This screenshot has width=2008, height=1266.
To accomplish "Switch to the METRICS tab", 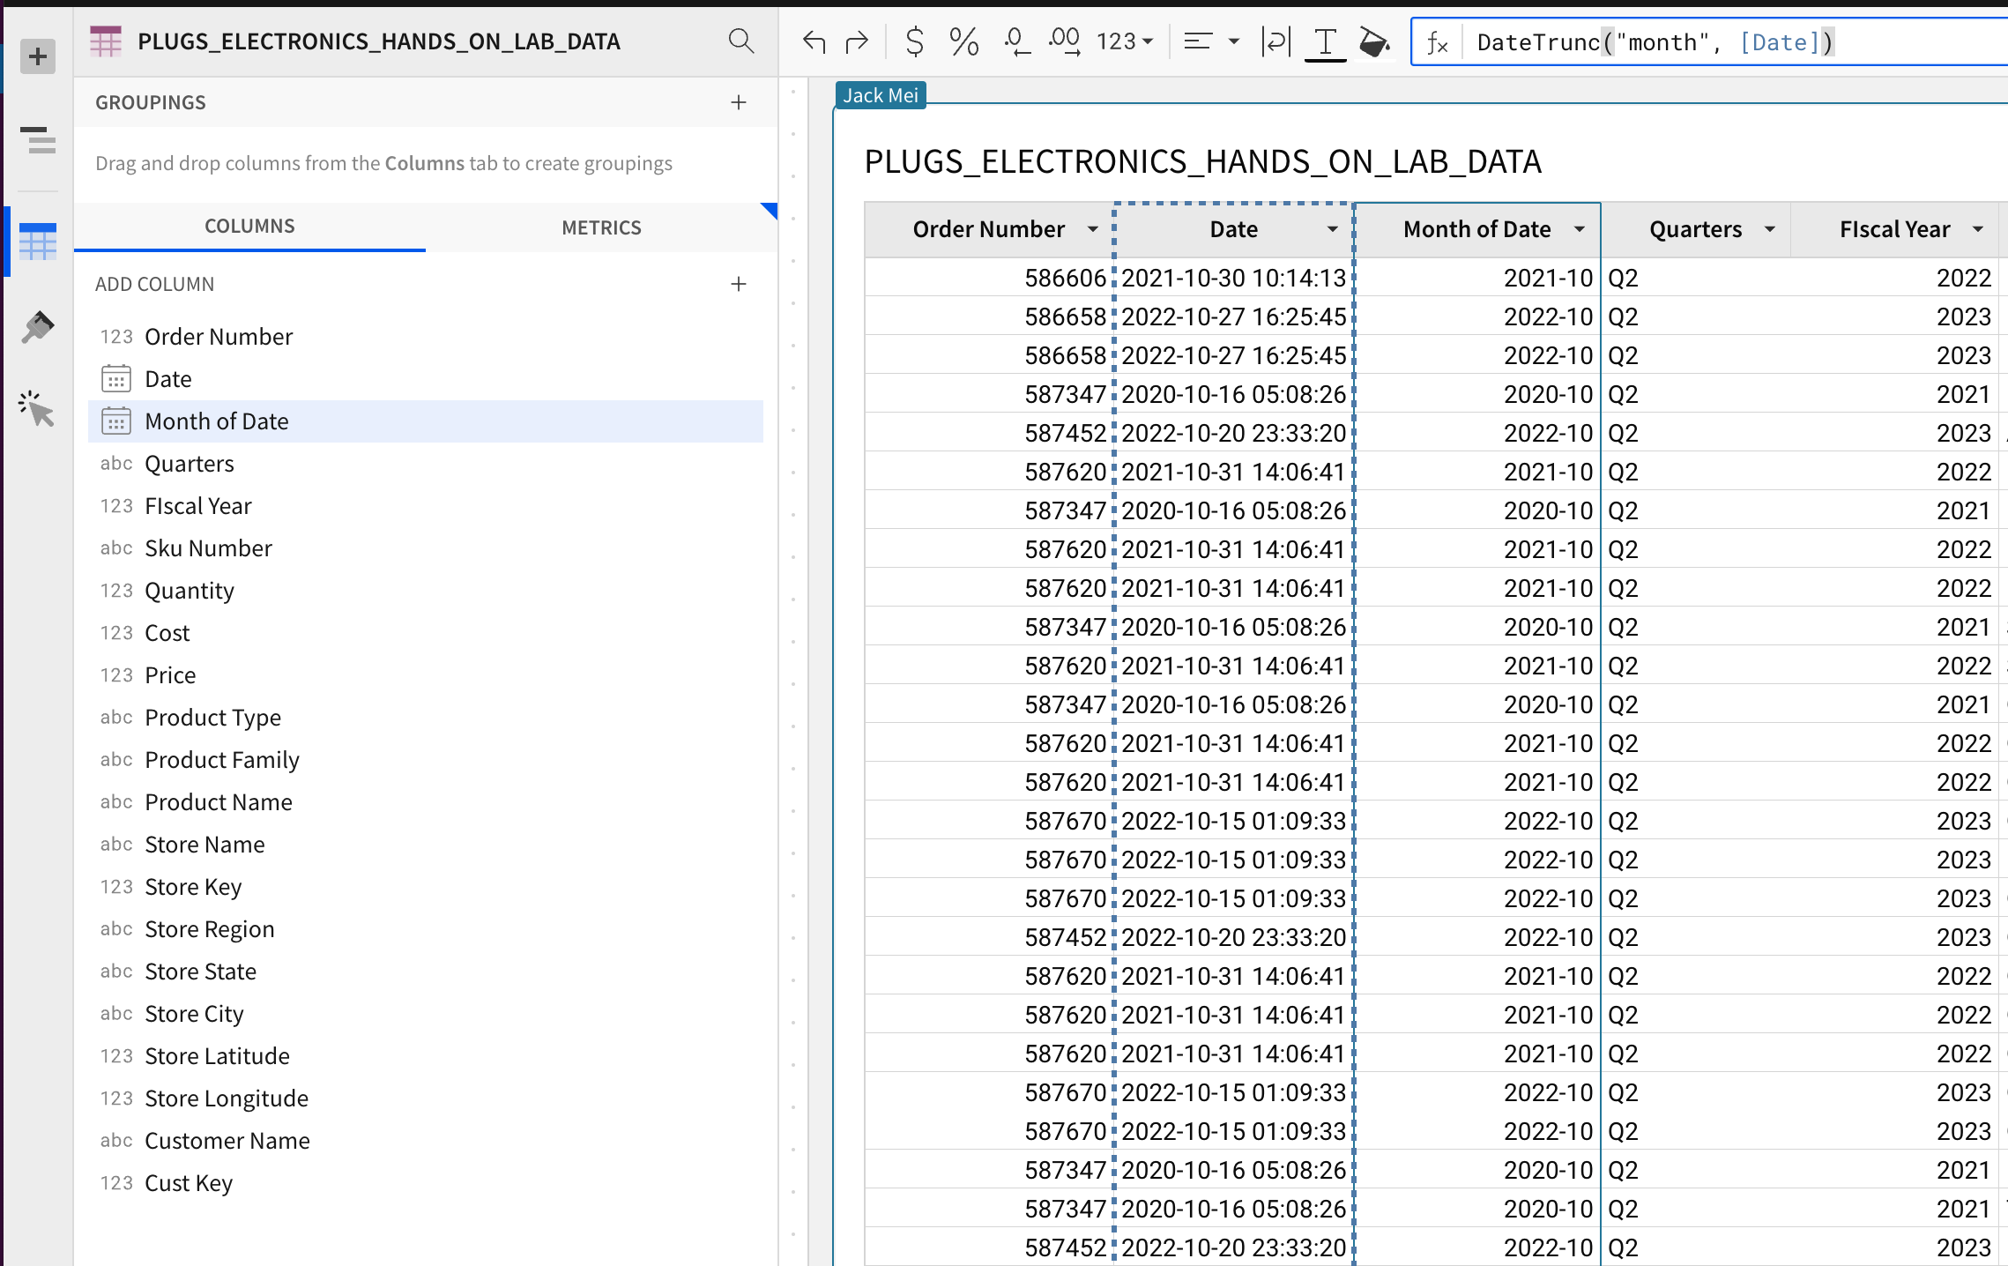I will 601,227.
